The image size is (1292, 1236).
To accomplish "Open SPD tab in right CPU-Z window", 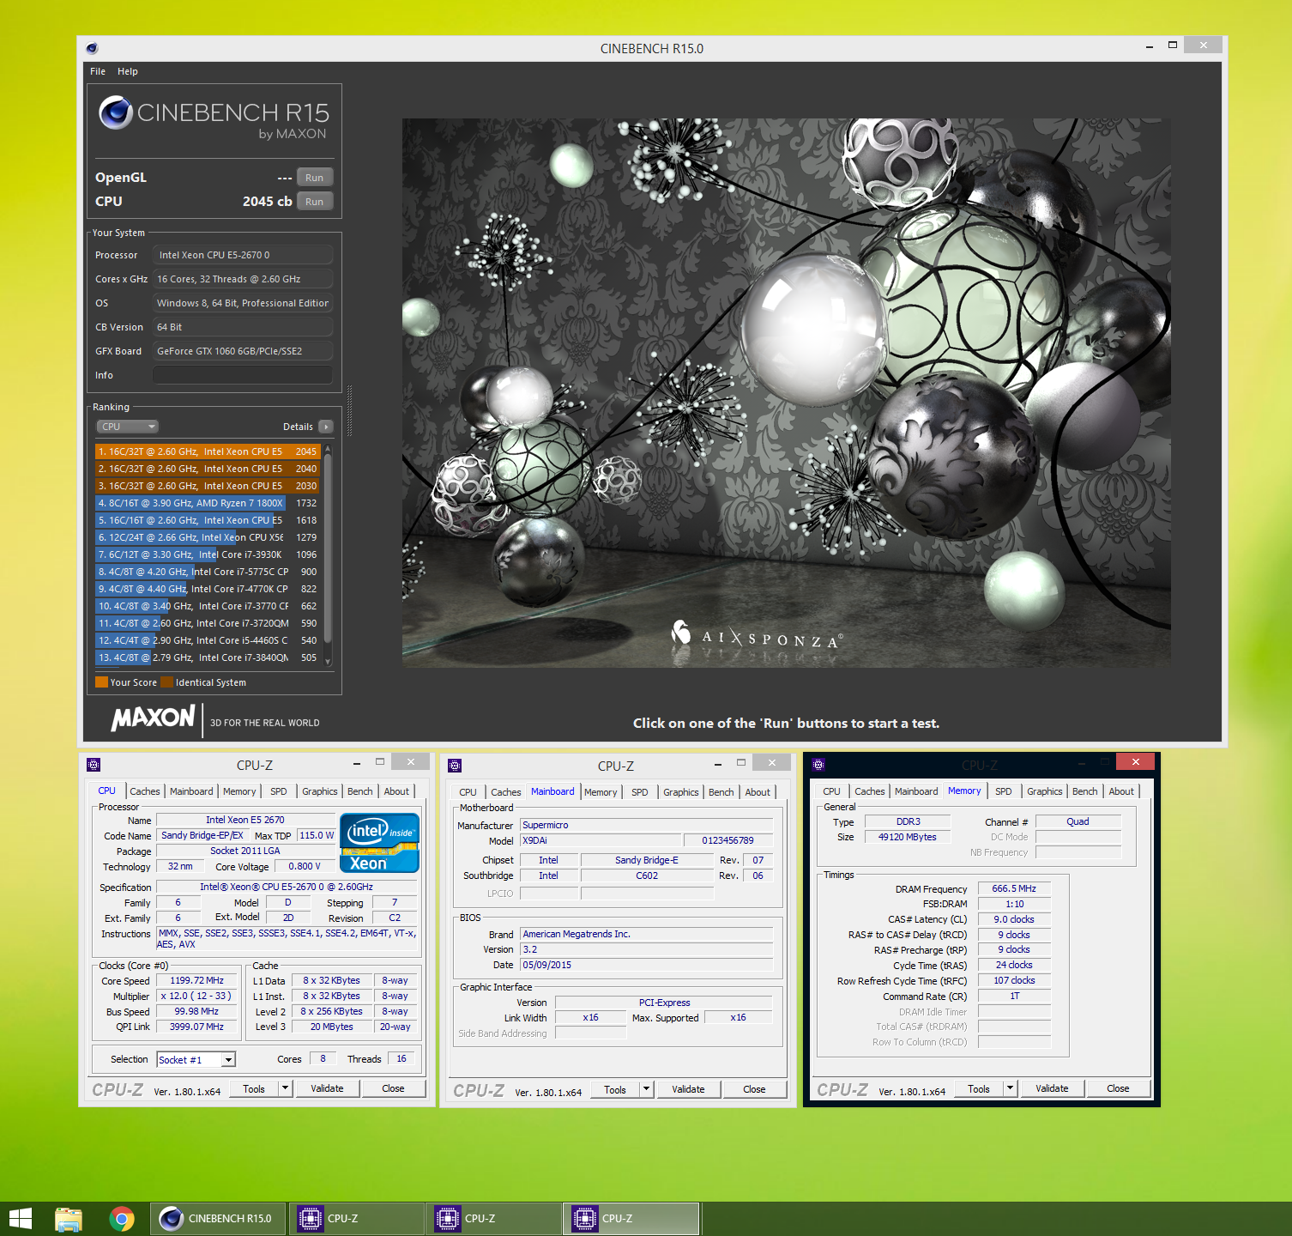I will 1004,791.
